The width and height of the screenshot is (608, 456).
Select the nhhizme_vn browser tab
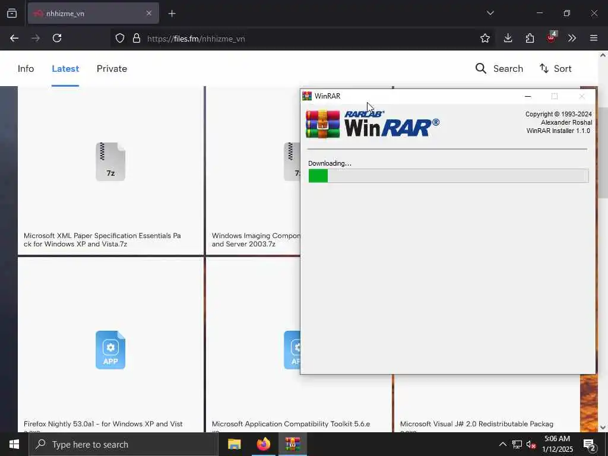pyautogui.click(x=93, y=13)
